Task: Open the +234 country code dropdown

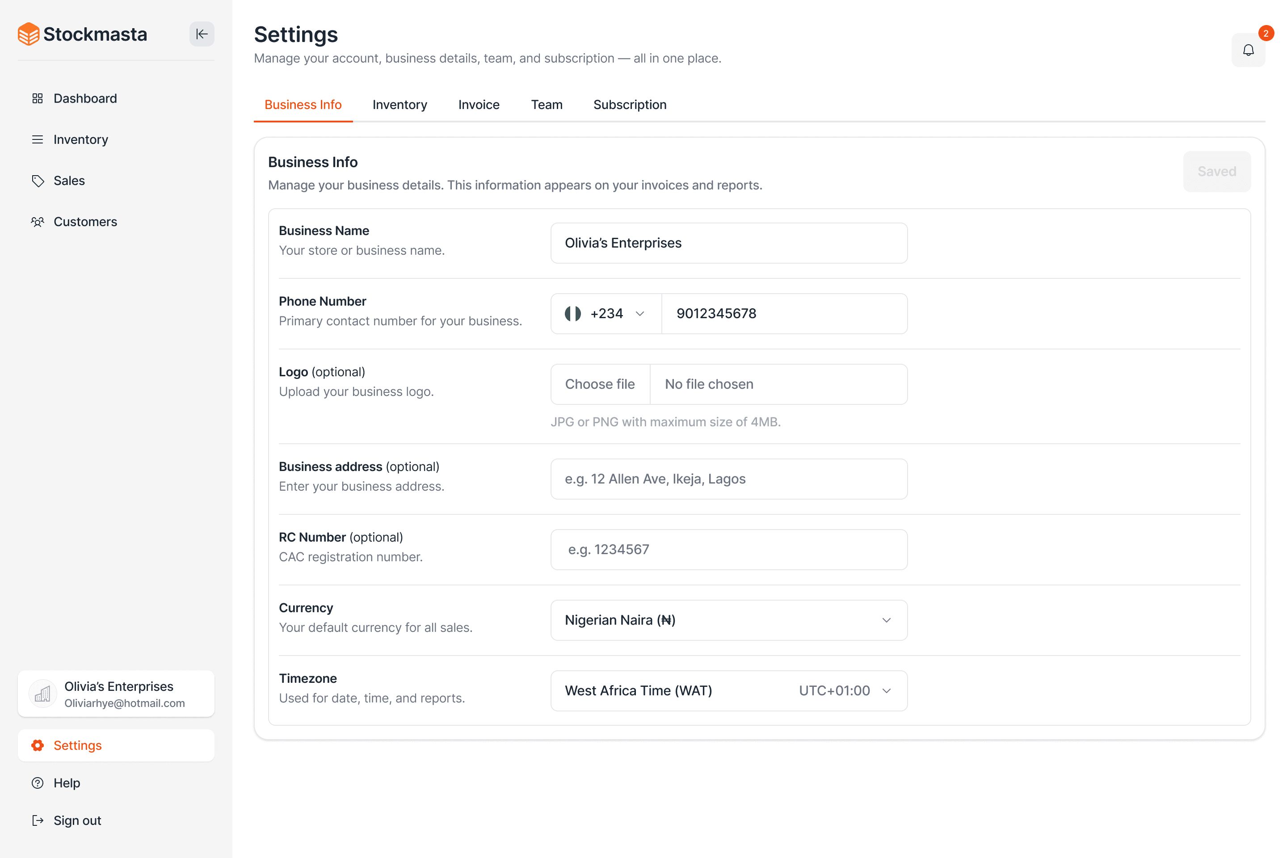Action: (606, 314)
